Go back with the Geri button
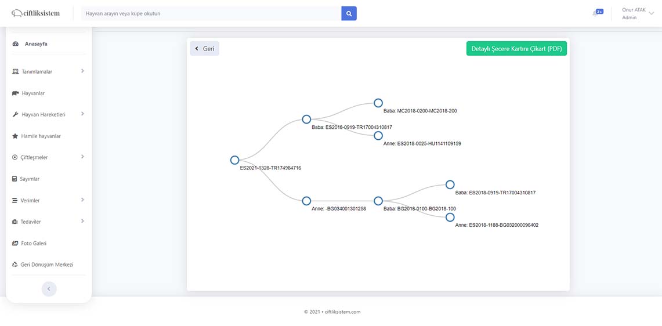Screen dimensions: 662x326 click(204, 49)
